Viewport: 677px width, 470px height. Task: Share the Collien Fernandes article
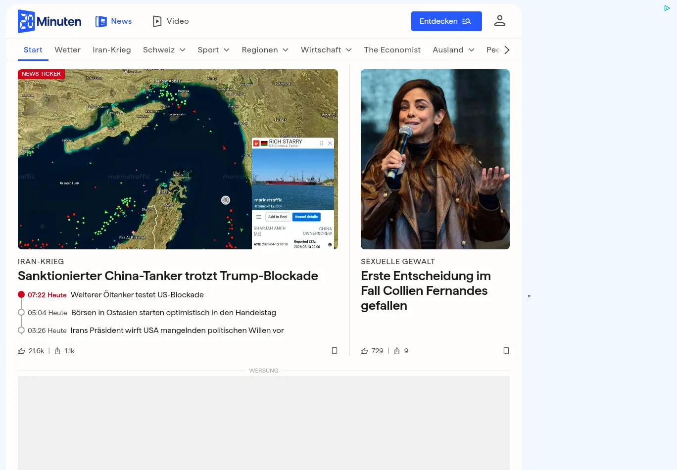click(397, 351)
